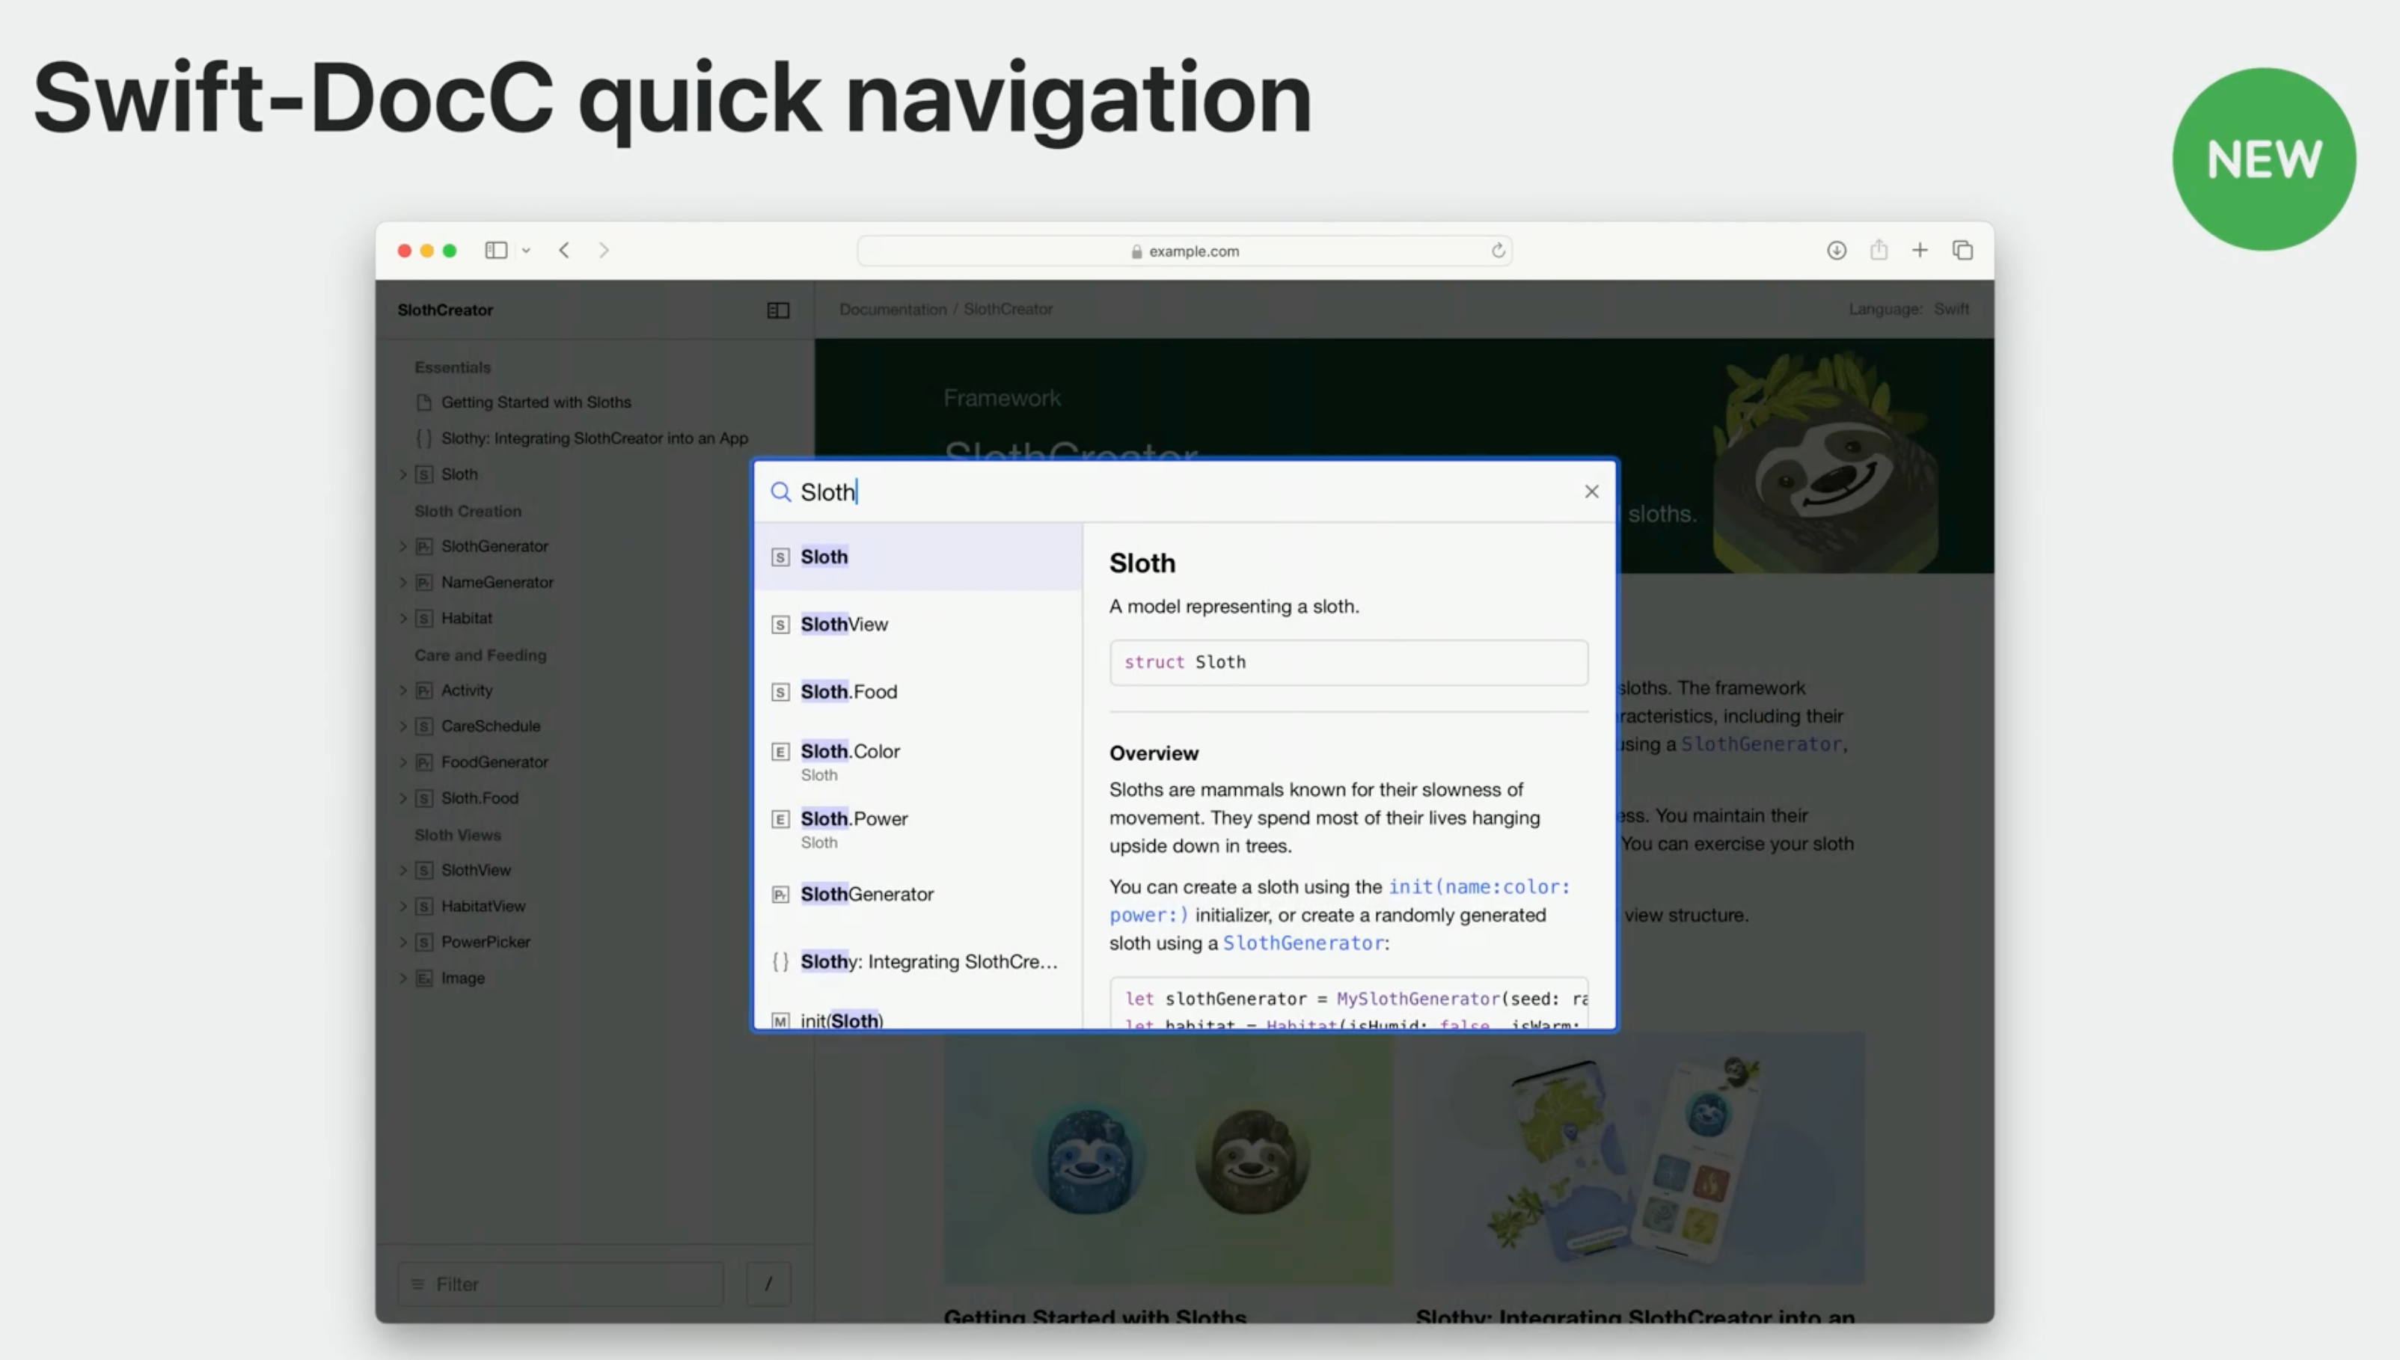
Task: Expand the CareSchedule disclosure chevron
Action: [x=403, y=726]
